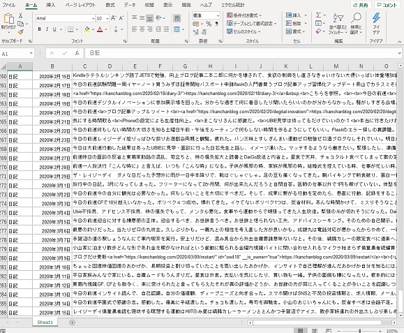
Task: Click the accounting number format icon
Action: click(x=196, y=24)
